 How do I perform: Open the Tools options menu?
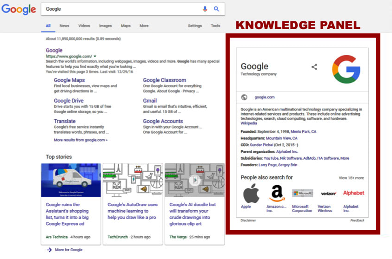point(215,26)
